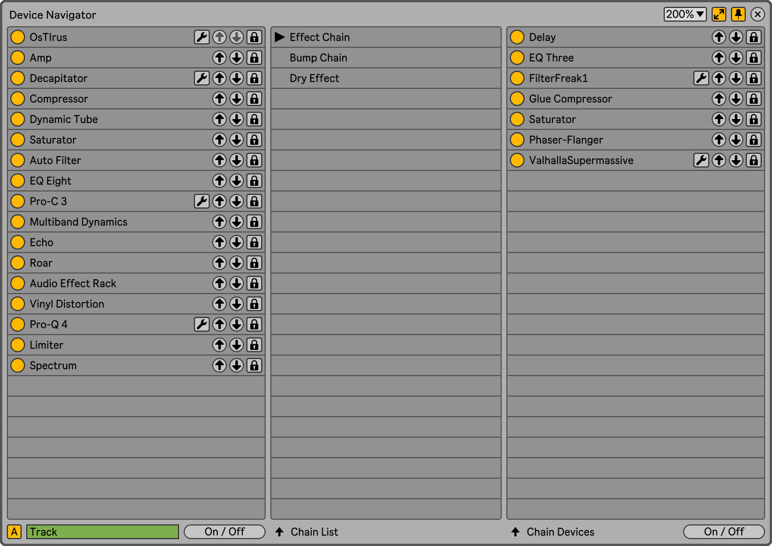
Task: Select the Spectrum device name
Action: tap(53, 365)
